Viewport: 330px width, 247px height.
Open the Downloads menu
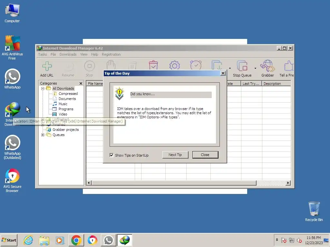(x=68, y=54)
